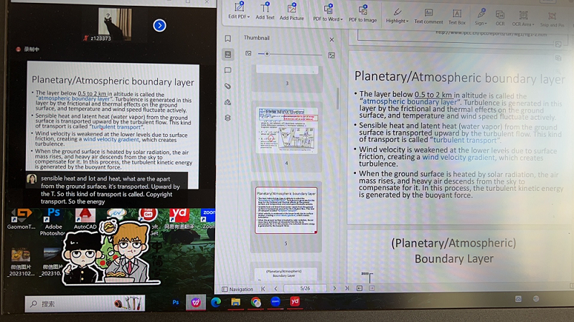The image size is (574, 322).
Task: Click the Add Text tool
Action: click(265, 11)
